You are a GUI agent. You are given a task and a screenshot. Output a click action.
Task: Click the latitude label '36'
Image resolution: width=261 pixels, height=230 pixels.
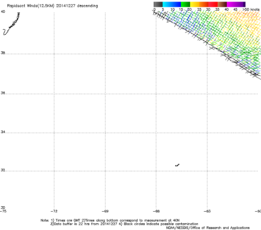coord(3,93)
